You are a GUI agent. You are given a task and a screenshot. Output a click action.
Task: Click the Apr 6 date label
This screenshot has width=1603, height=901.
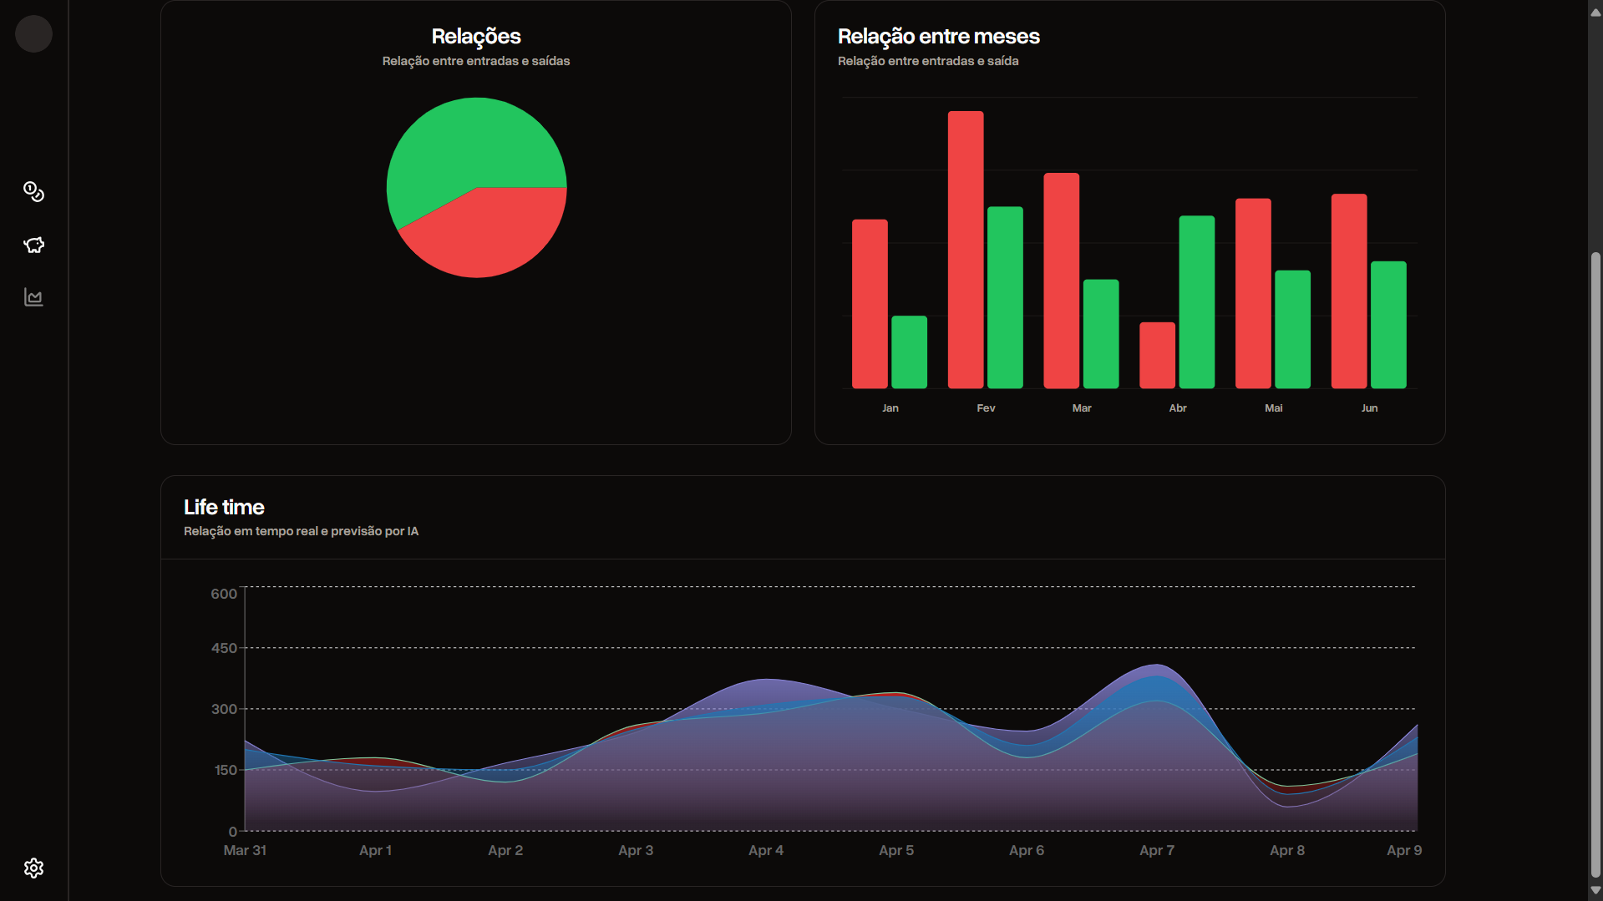[1027, 850]
